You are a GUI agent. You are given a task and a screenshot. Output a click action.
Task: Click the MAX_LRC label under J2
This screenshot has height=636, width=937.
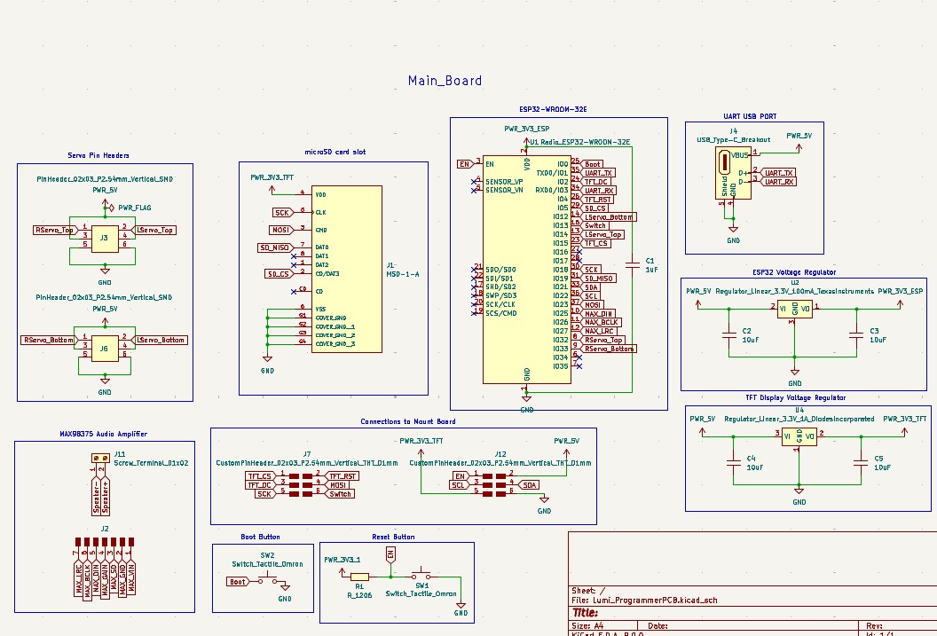click(x=78, y=578)
